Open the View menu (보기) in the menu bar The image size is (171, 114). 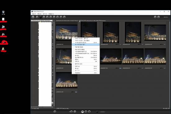(x=45, y=14)
